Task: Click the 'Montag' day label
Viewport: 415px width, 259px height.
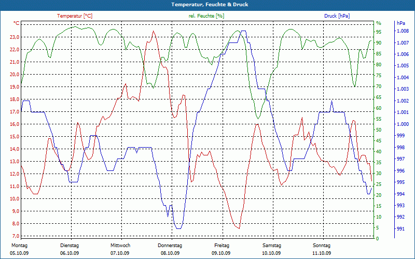Action: click(x=20, y=246)
